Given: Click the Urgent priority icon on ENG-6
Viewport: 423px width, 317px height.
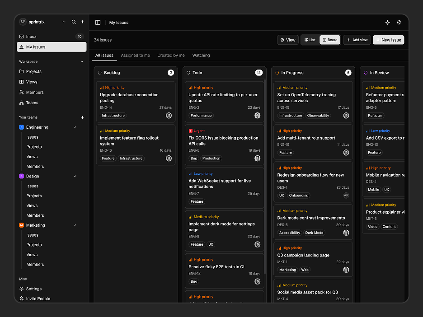Looking at the screenshot, I should click(190, 131).
